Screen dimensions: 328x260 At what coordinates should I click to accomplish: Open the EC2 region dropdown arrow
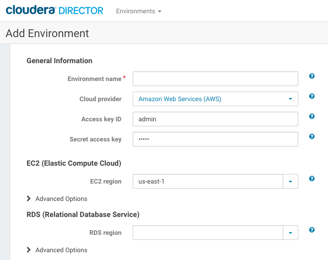(x=290, y=181)
